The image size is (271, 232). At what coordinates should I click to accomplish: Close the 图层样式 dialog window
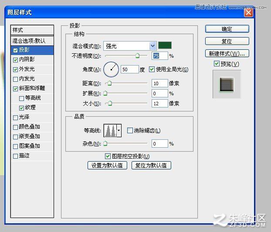click(248, 13)
